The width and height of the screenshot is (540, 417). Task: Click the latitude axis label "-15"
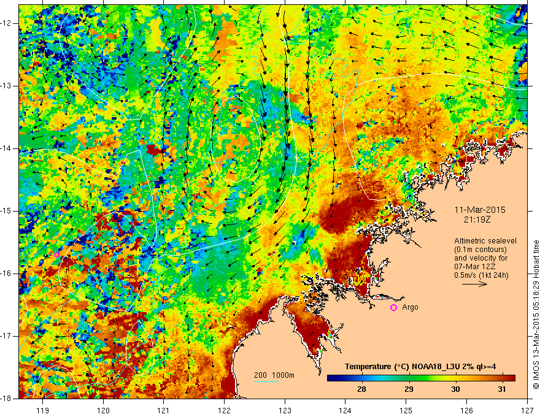tap(6, 211)
